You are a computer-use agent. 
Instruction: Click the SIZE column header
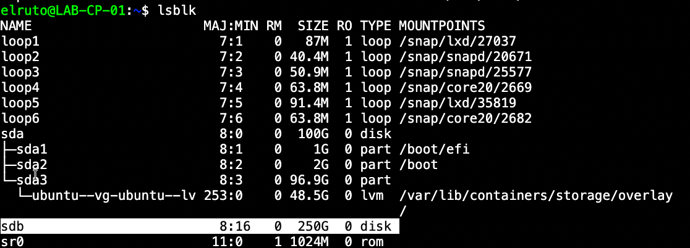coord(313,26)
